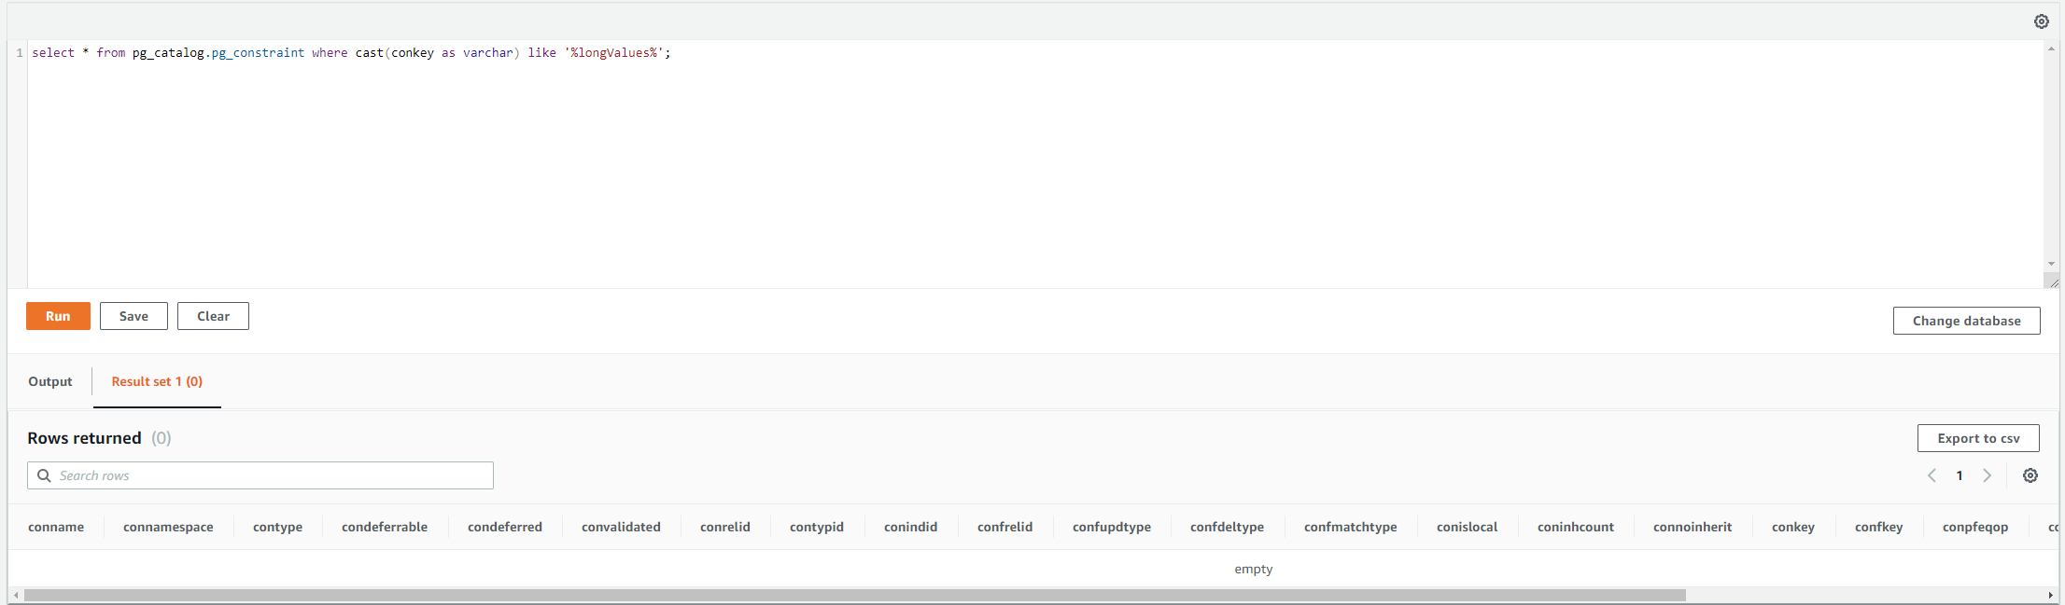Image resolution: width=2065 pixels, height=605 pixels.
Task: Click the 'empty' results message
Action: point(1253,569)
